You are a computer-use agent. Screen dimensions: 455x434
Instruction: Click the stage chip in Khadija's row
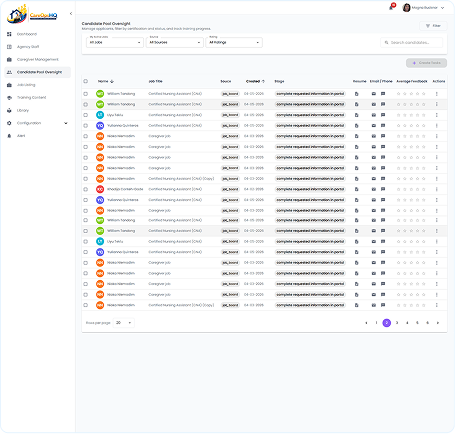pyautogui.click(x=310, y=189)
